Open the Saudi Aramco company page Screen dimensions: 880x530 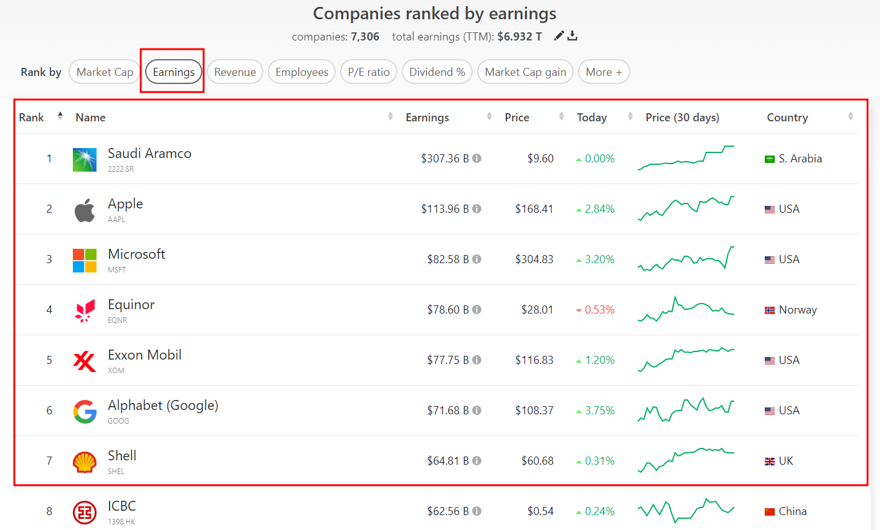[x=149, y=154]
